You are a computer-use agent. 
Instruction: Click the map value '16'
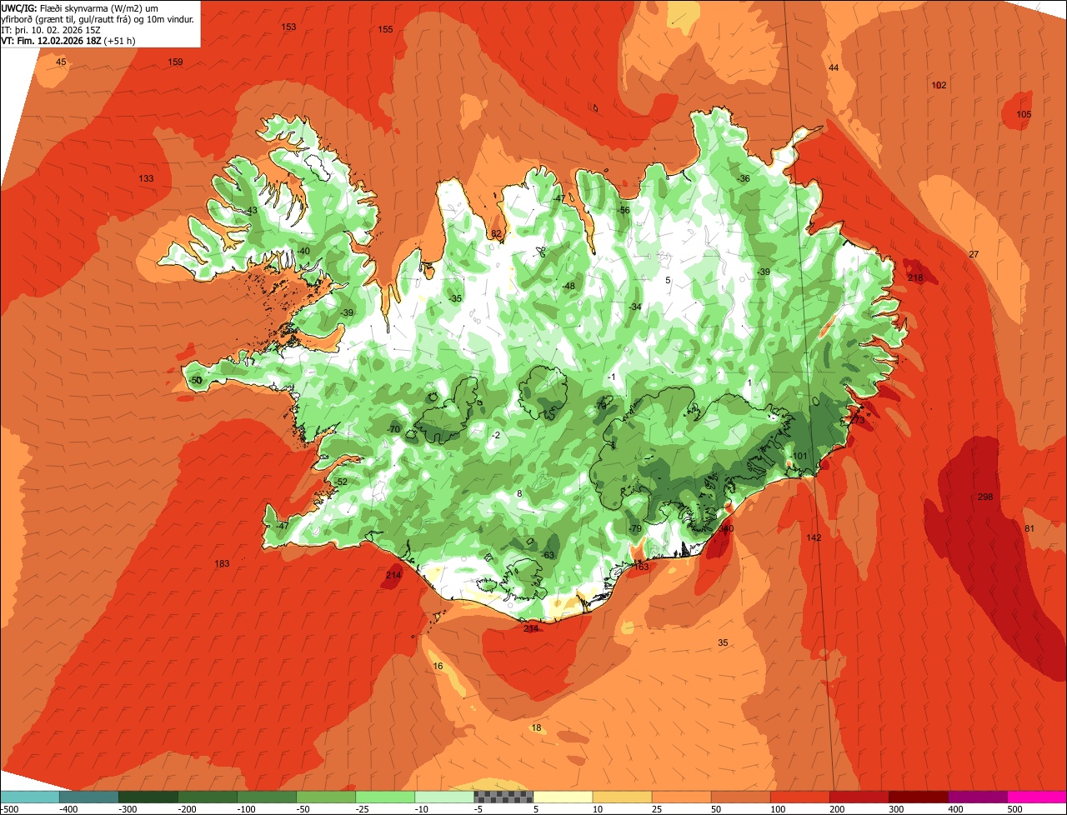438,667
